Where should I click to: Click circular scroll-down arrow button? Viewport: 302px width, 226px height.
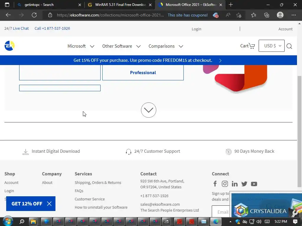point(149,110)
